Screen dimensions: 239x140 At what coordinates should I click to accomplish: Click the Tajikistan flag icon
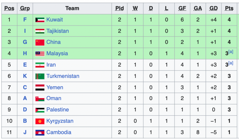pyautogui.click(x=40, y=31)
